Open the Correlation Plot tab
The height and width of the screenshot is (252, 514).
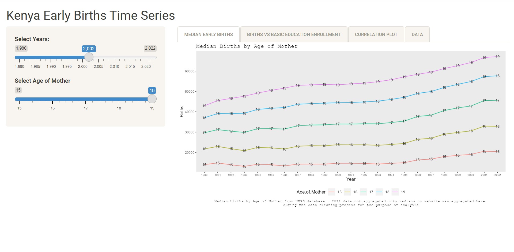pyautogui.click(x=376, y=34)
